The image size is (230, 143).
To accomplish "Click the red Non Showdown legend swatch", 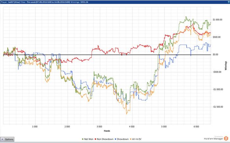I will [x=96, y=139].
